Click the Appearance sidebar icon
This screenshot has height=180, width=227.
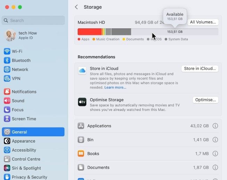7,141
